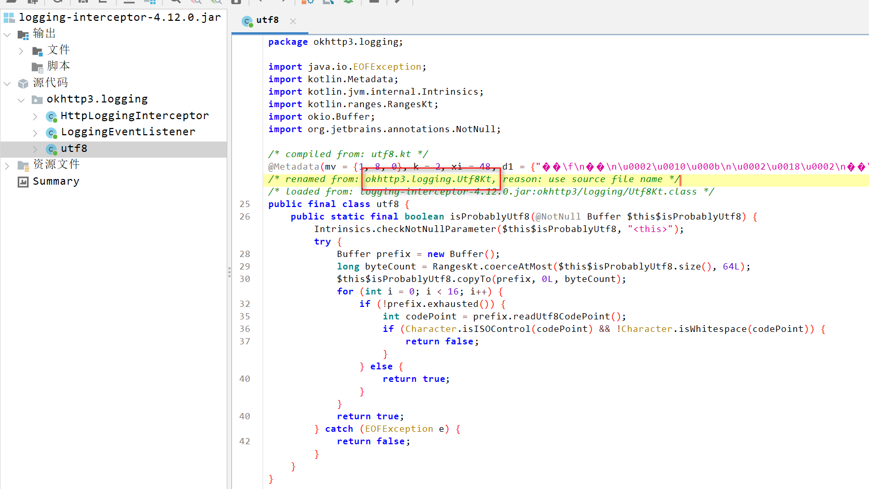Click 'Character.isISOControl(codePoint)' in code
This screenshot has width=869, height=489.
(499, 329)
